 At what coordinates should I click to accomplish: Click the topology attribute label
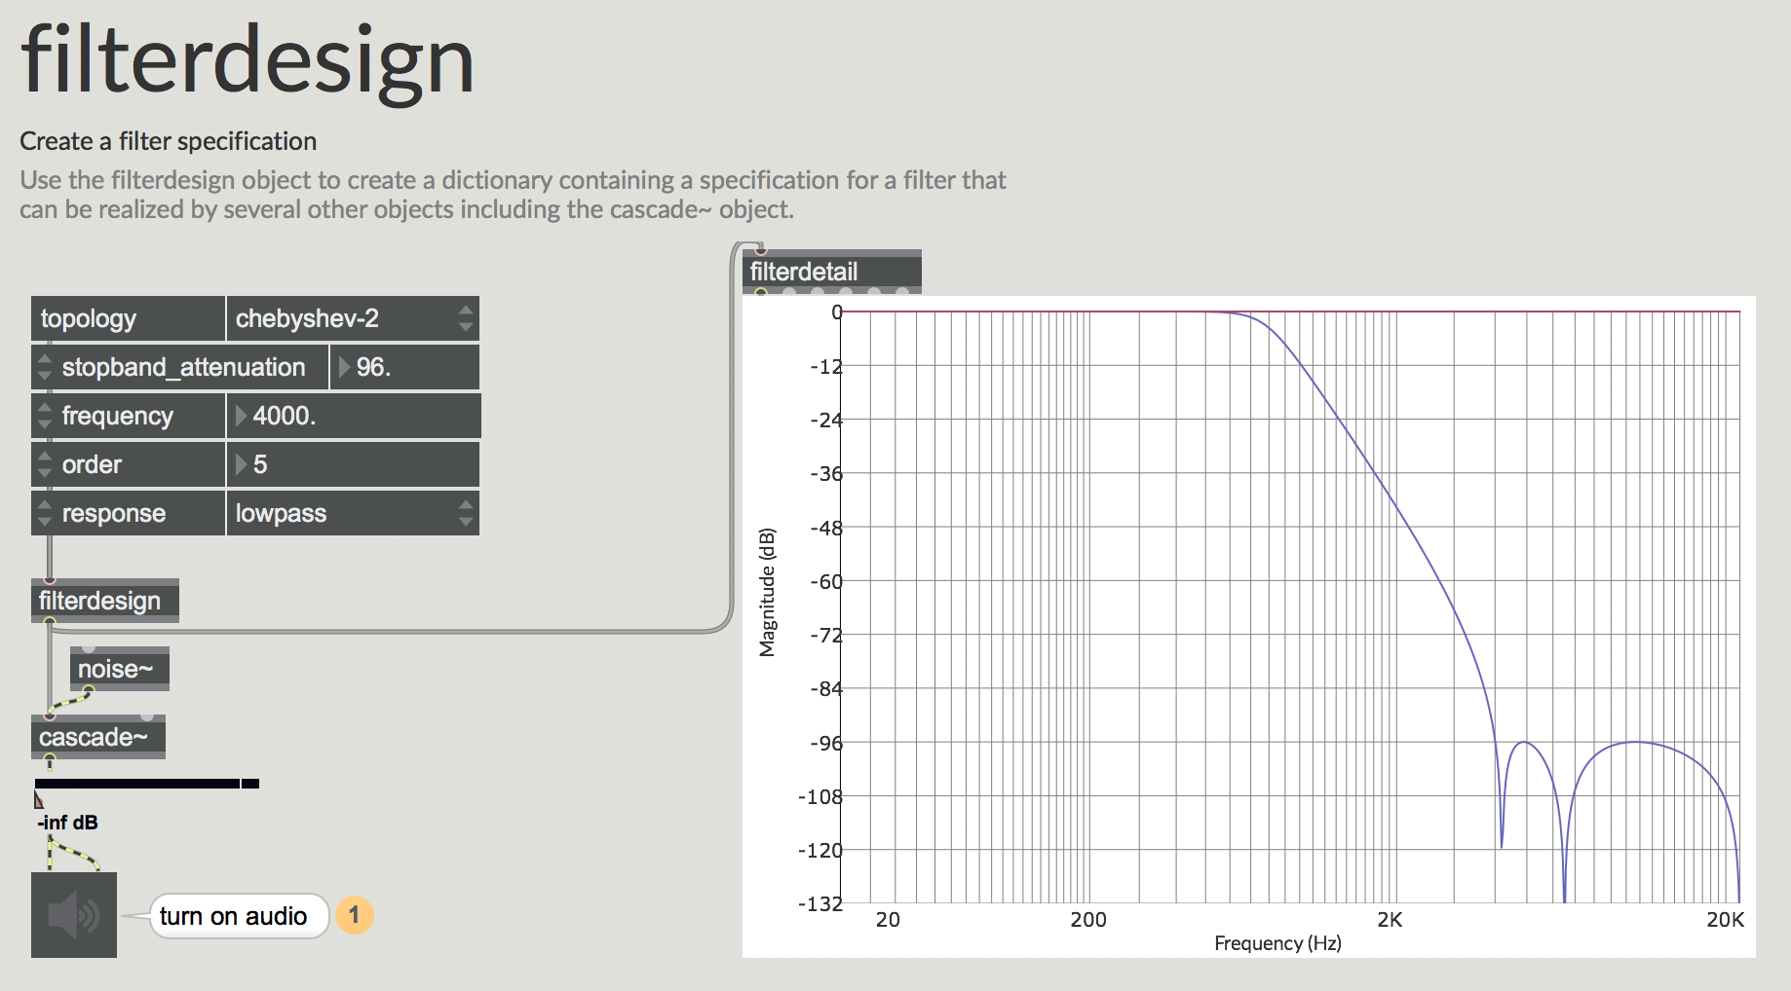click(x=89, y=318)
